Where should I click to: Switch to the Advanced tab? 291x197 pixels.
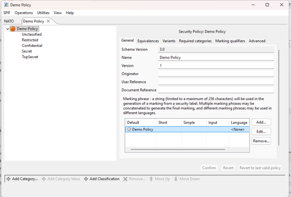pos(257,41)
